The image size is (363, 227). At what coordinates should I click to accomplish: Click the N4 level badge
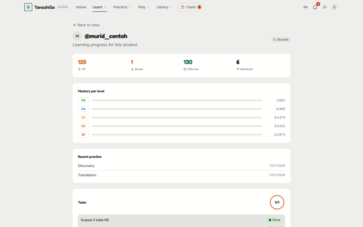(83, 109)
